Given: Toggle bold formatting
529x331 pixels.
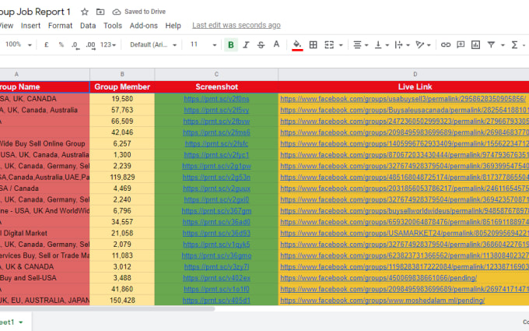Looking at the screenshot, I should click(x=231, y=44).
